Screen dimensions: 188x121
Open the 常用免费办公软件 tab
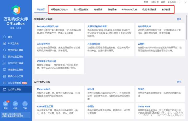(59, 9)
